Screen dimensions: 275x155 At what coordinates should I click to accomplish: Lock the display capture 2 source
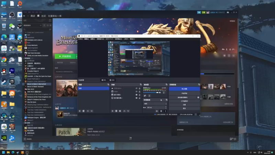[140, 98]
